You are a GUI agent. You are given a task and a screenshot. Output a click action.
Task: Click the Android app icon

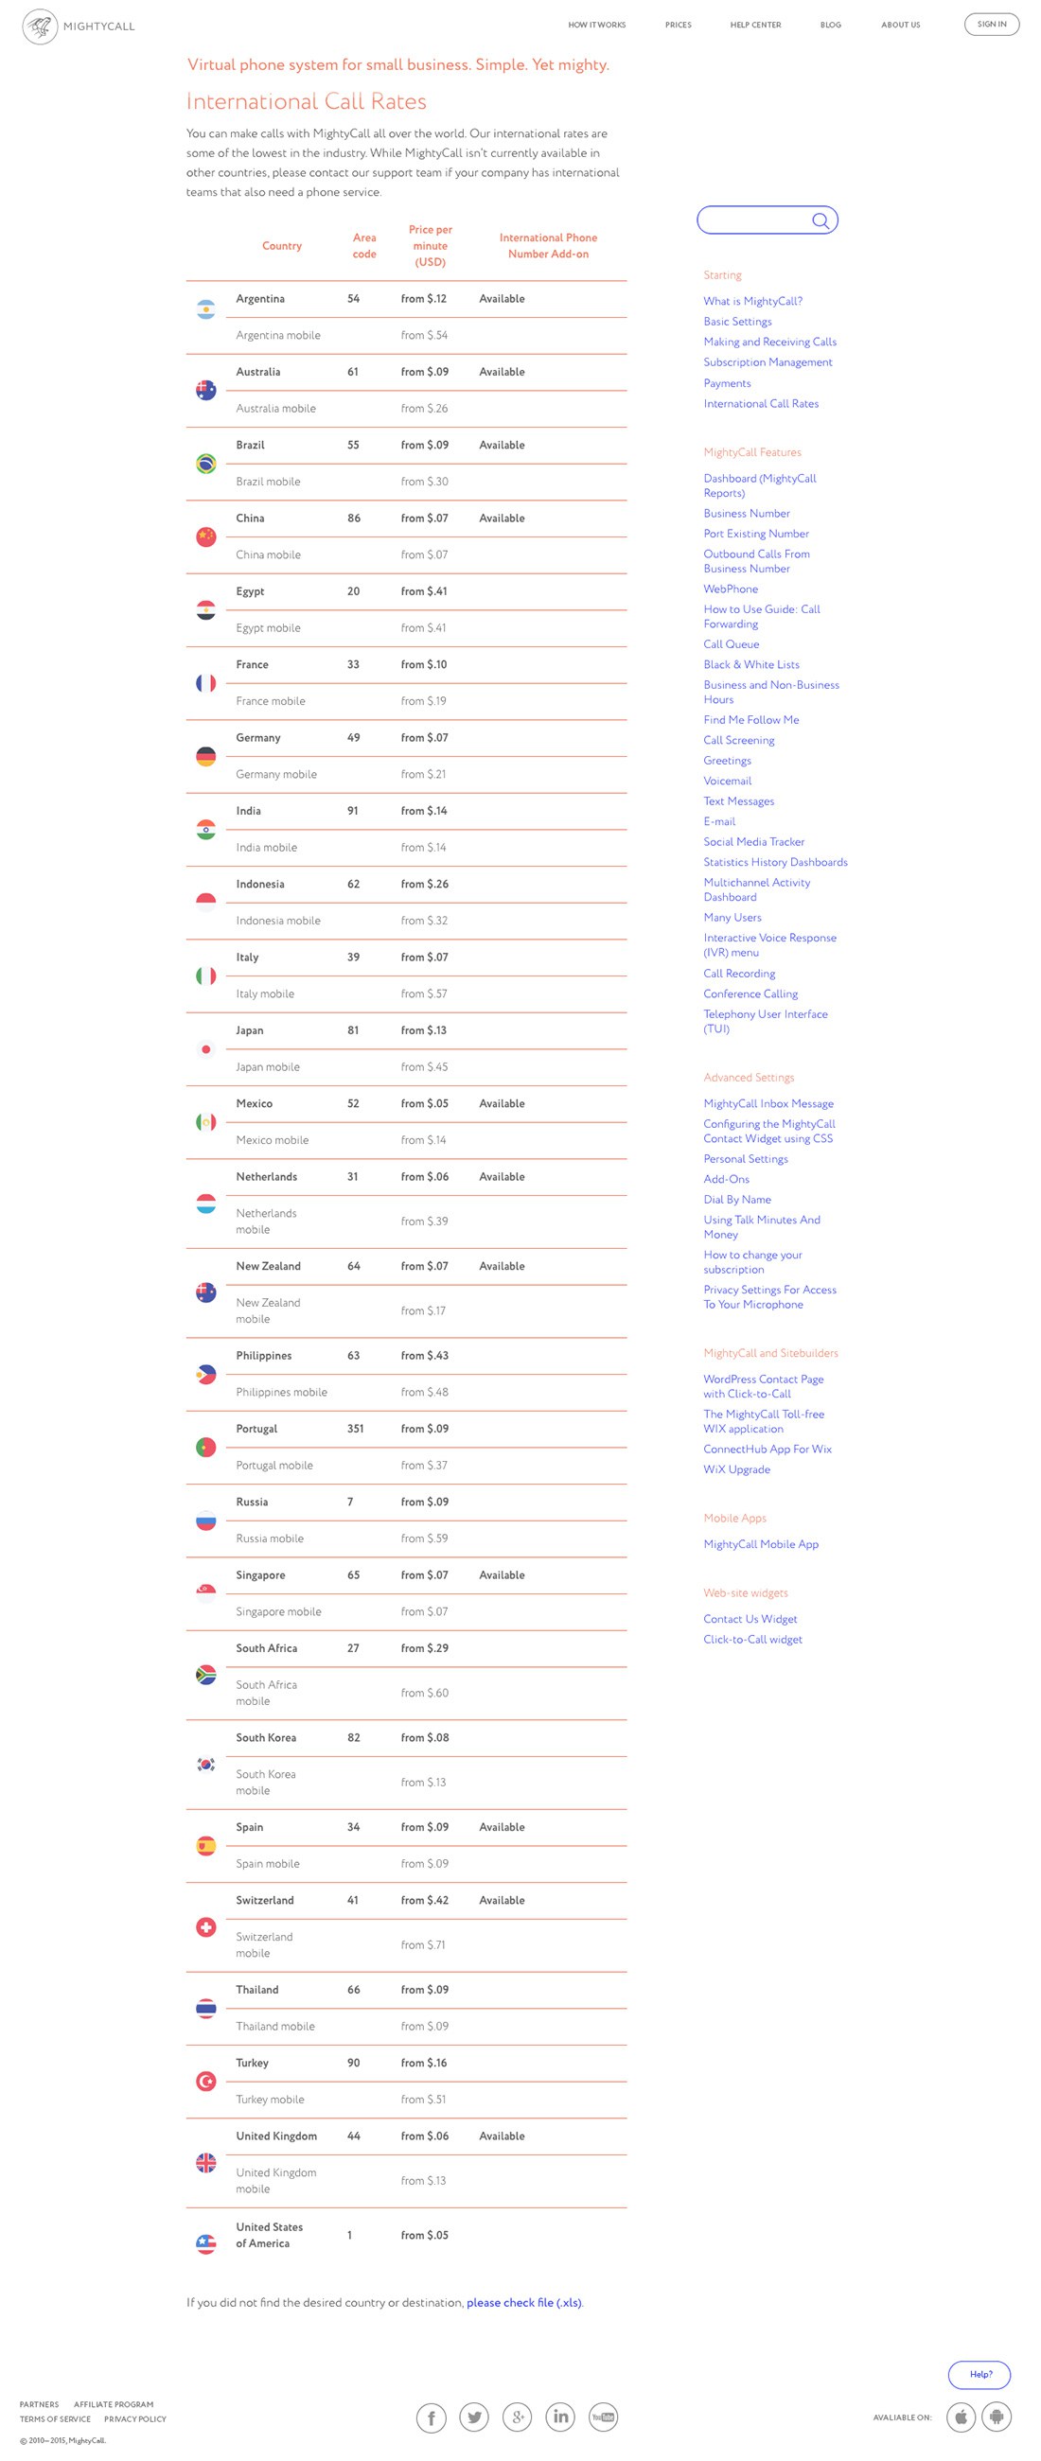(x=997, y=2417)
